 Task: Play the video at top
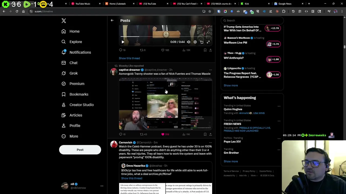pyautogui.click(x=123, y=42)
